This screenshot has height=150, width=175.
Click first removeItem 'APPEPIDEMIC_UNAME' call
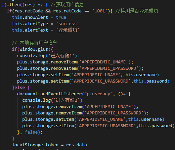(x=75, y=62)
